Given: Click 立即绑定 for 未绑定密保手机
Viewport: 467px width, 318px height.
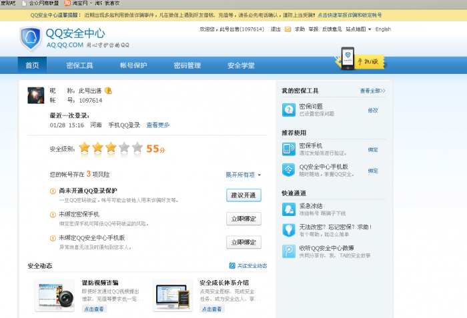Looking at the screenshot, I should (x=244, y=219).
